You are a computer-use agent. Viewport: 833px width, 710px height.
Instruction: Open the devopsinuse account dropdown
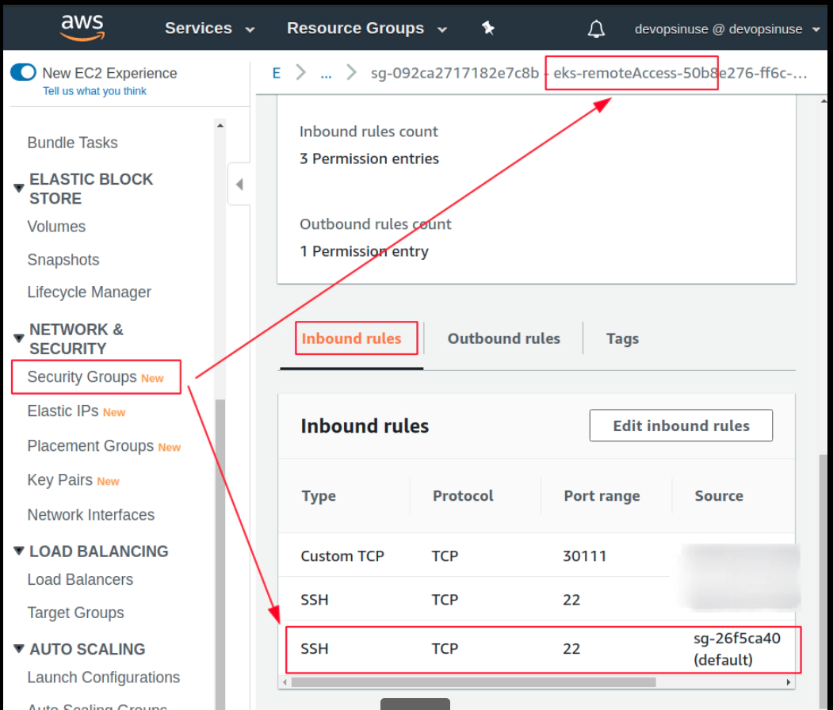(x=728, y=29)
